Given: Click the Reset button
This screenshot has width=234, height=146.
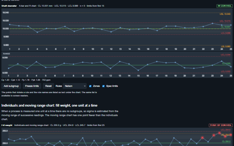Looking at the screenshot, I should 48,86.
